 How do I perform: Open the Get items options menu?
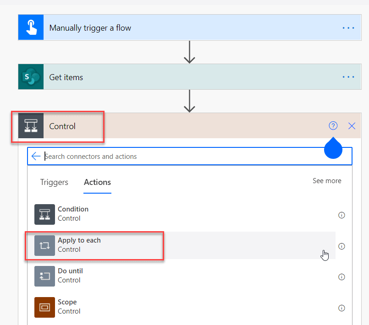click(348, 76)
